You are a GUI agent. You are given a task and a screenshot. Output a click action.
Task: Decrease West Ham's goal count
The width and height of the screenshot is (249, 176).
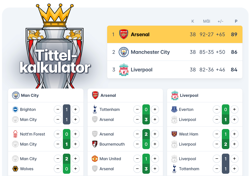[217, 134]
